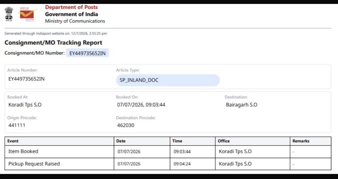Click the Article Number value EY449735652IN

pos(26,79)
